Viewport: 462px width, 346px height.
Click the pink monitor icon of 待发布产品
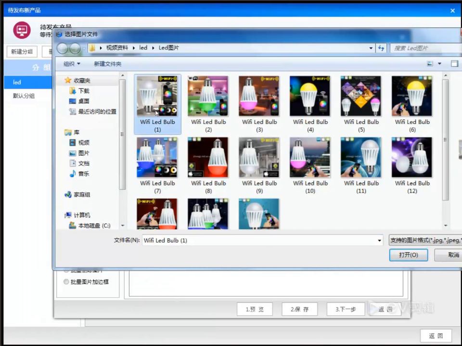pyautogui.click(x=22, y=30)
